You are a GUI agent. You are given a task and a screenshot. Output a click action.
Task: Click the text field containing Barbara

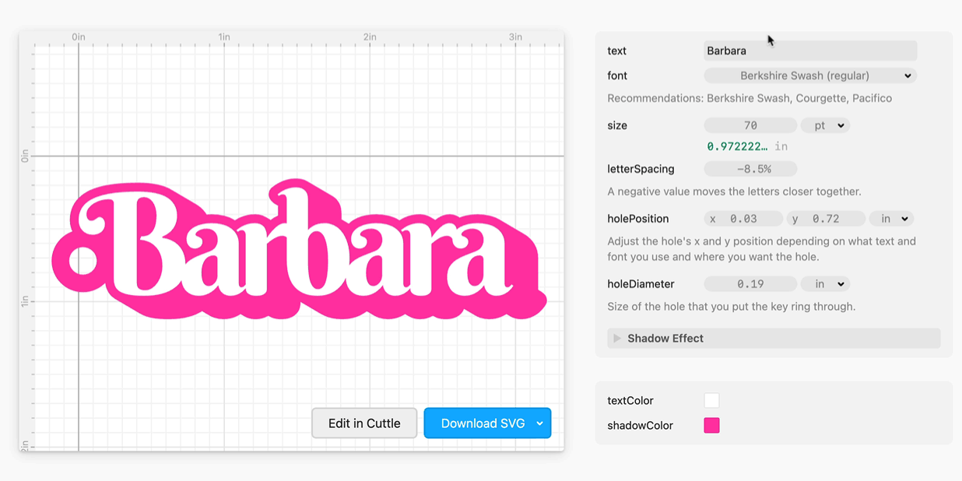[809, 51]
